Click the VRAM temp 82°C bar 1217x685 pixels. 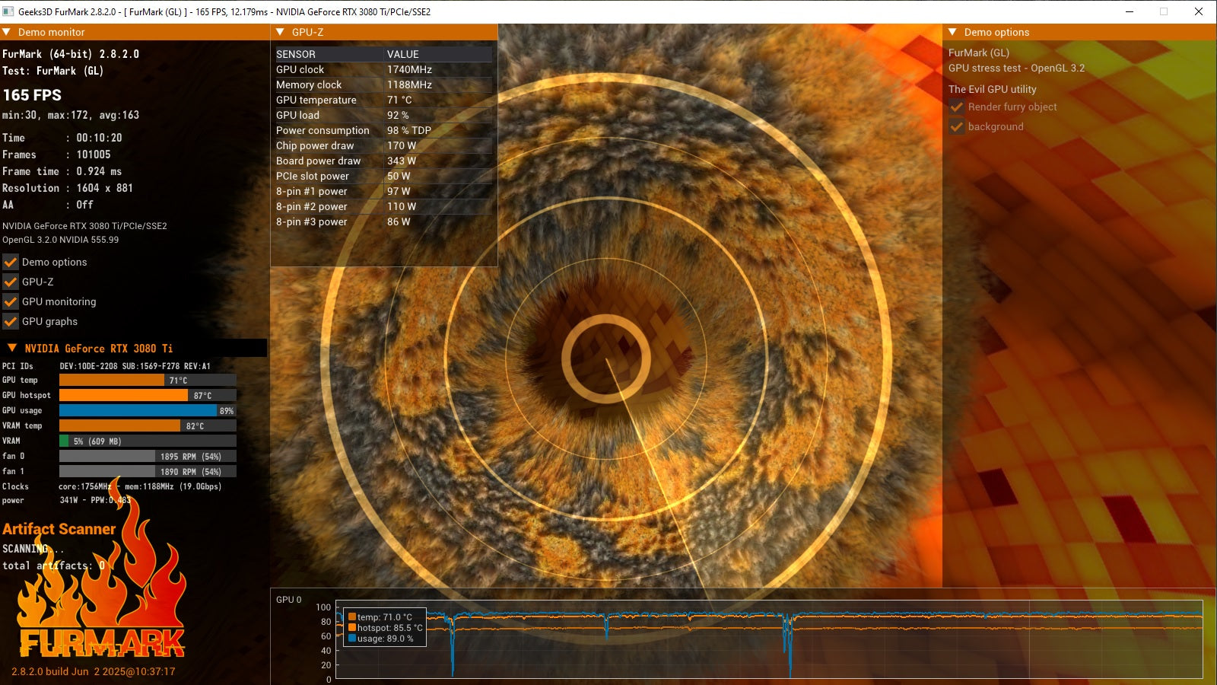(x=148, y=425)
